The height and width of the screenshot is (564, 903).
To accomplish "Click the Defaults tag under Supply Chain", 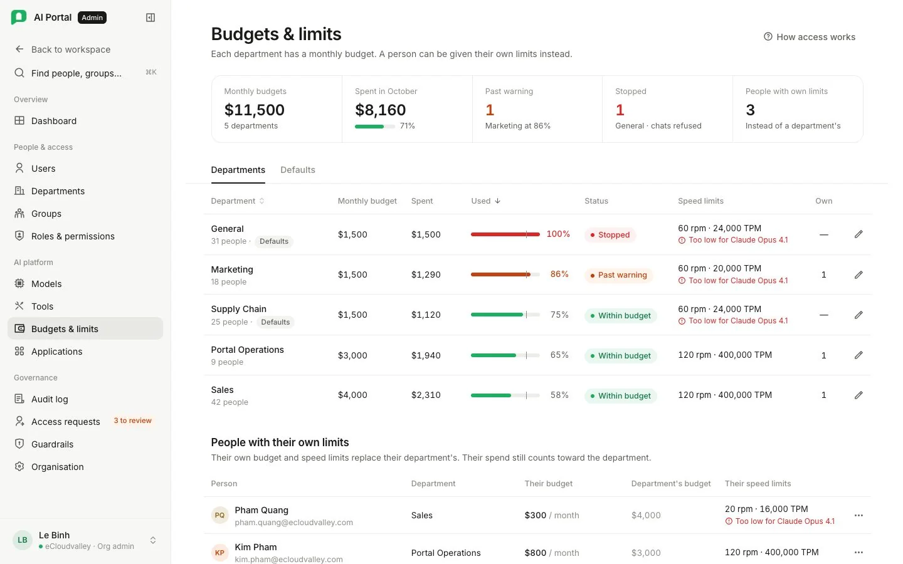I will 275,322.
